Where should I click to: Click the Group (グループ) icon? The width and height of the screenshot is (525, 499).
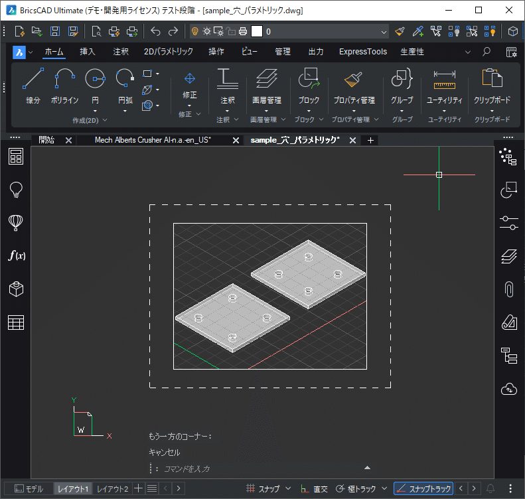click(x=402, y=79)
